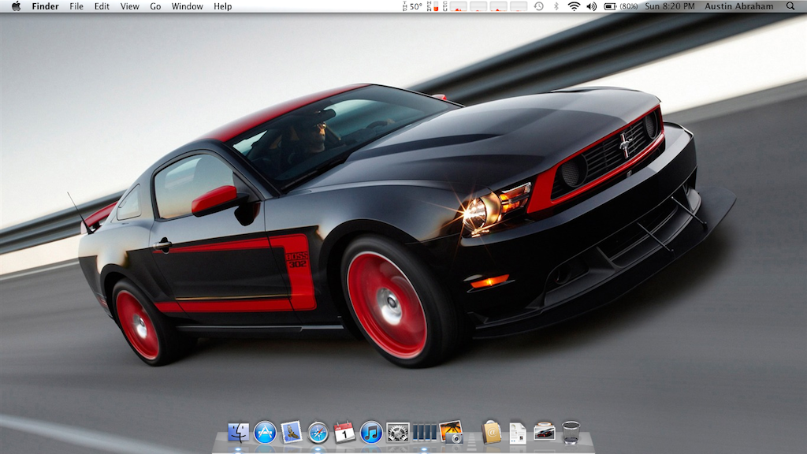Click the Dock separator divider handle

click(x=472, y=440)
